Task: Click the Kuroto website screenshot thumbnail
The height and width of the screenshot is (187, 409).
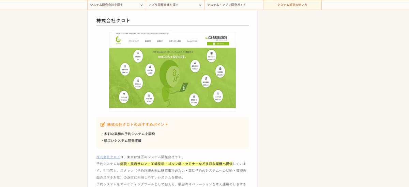Action: [x=172, y=72]
